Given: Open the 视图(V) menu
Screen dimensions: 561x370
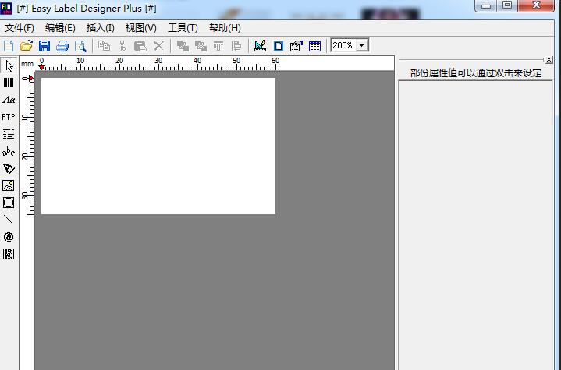Looking at the screenshot, I should [141, 28].
